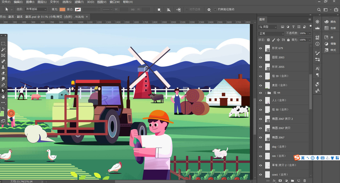Open path arrangement icon in options bar

178,9
